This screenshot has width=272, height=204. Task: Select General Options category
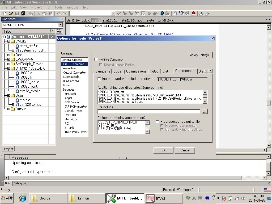point(71,60)
